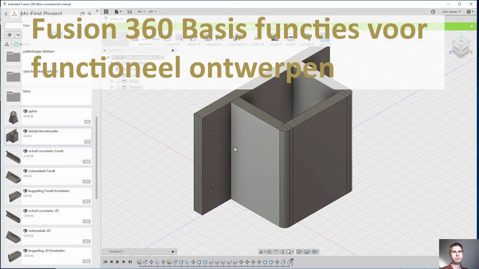
Task: Open Display Settings menu
Action: coord(299,252)
